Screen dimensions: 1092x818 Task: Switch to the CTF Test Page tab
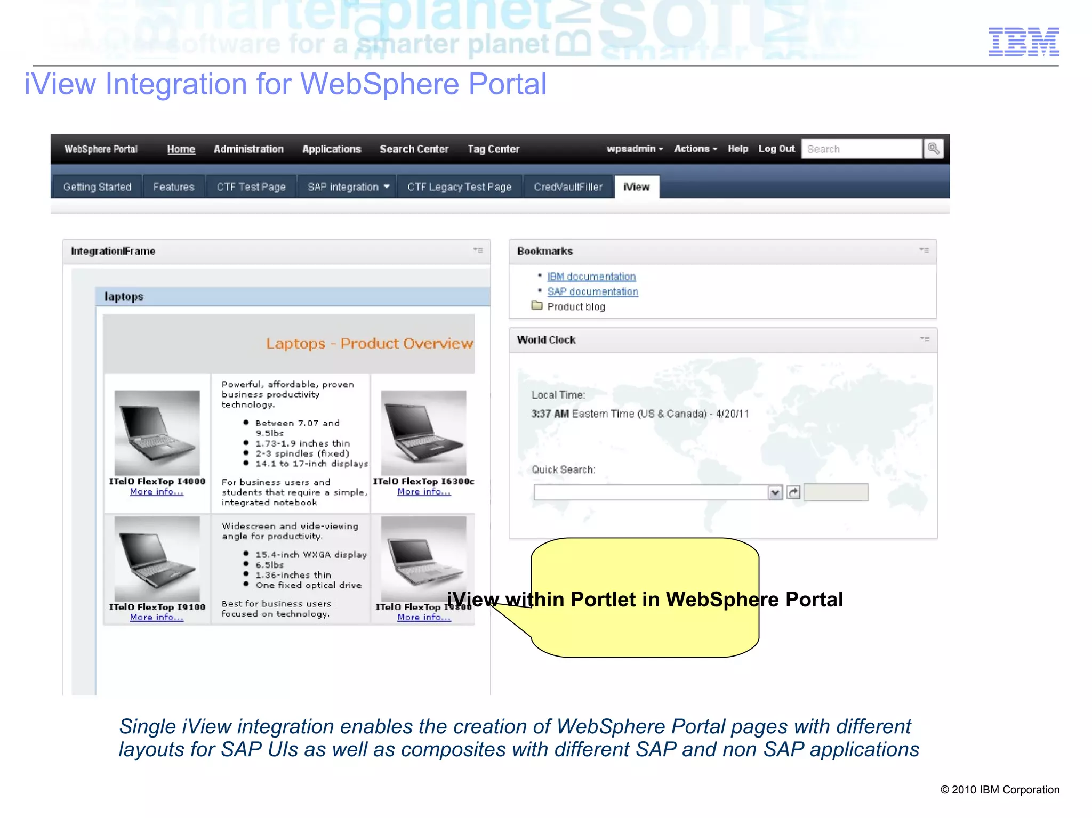[x=251, y=187]
